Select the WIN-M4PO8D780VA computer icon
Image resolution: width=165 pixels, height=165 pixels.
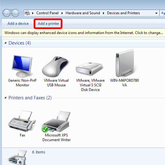(x=125, y=63)
